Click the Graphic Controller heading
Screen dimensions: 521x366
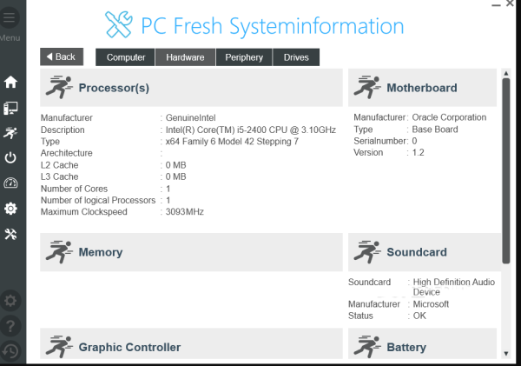pos(129,348)
